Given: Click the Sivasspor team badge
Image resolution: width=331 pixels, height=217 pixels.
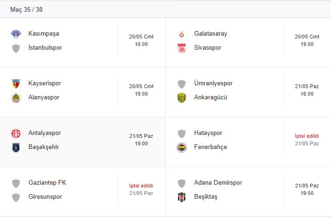Looking at the screenshot, I should pos(182,48).
